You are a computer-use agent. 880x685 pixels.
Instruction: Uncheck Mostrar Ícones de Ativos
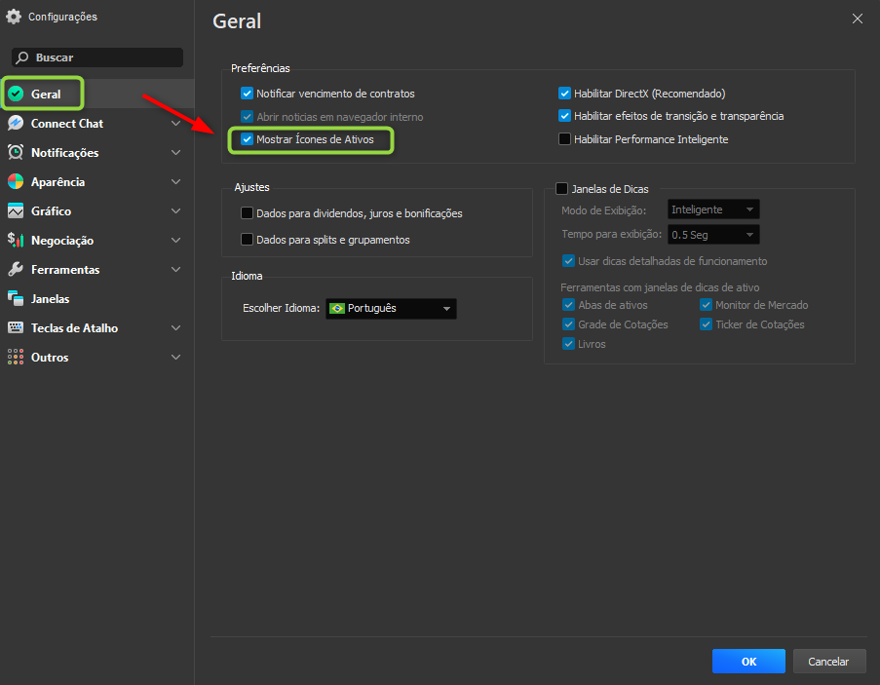point(247,139)
